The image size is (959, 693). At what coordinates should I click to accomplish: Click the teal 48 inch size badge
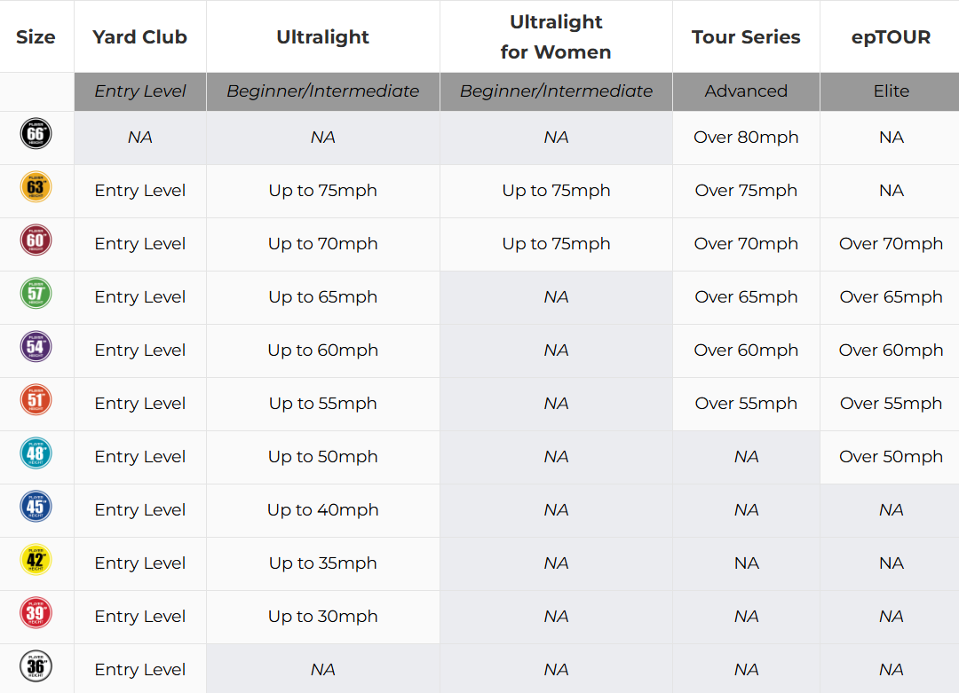tap(36, 453)
